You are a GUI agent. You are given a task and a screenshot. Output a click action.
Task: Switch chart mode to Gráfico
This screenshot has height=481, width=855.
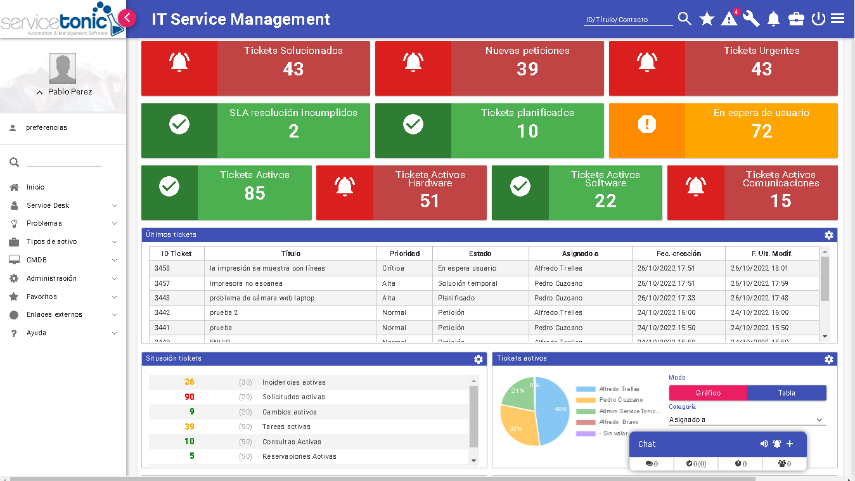(x=708, y=393)
